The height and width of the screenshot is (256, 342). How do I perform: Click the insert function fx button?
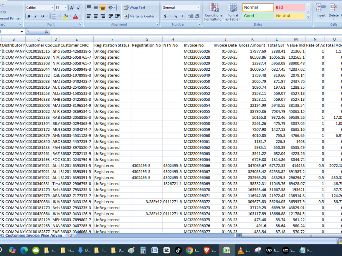(x=46, y=32)
